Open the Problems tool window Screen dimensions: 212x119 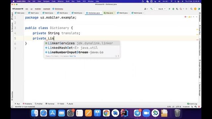[27, 104]
